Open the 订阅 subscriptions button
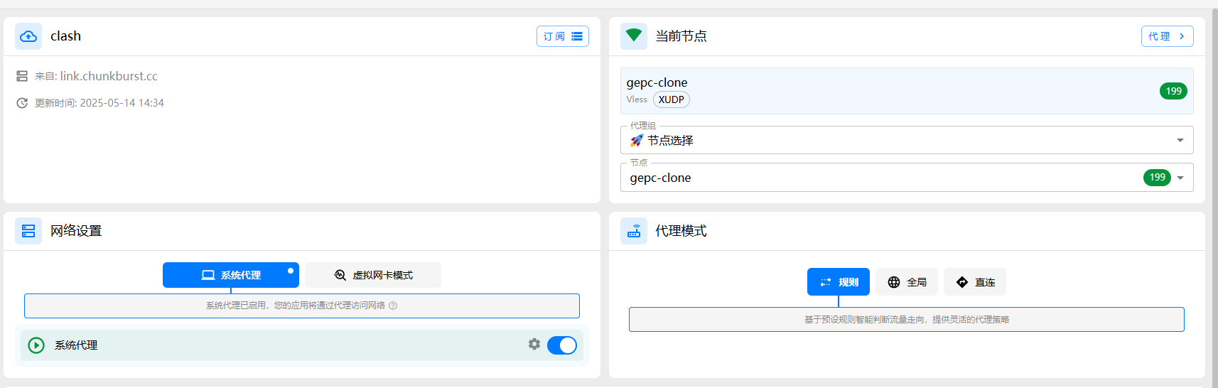 tap(563, 36)
